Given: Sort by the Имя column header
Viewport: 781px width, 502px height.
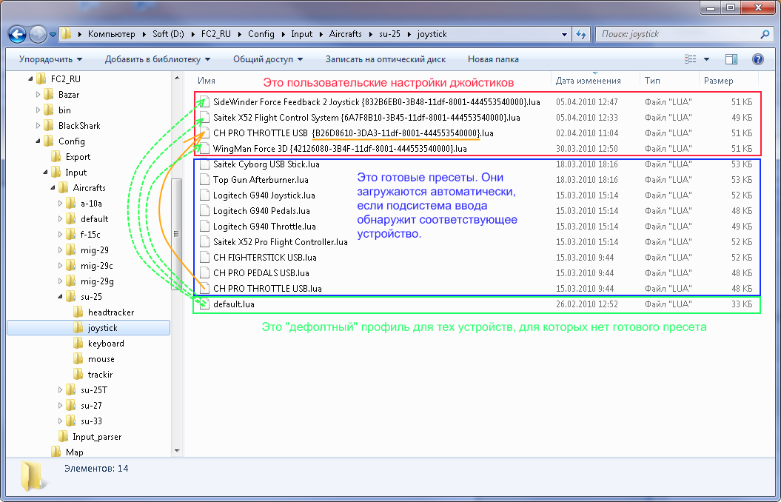Looking at the screenshot, I should pos(207,81).
